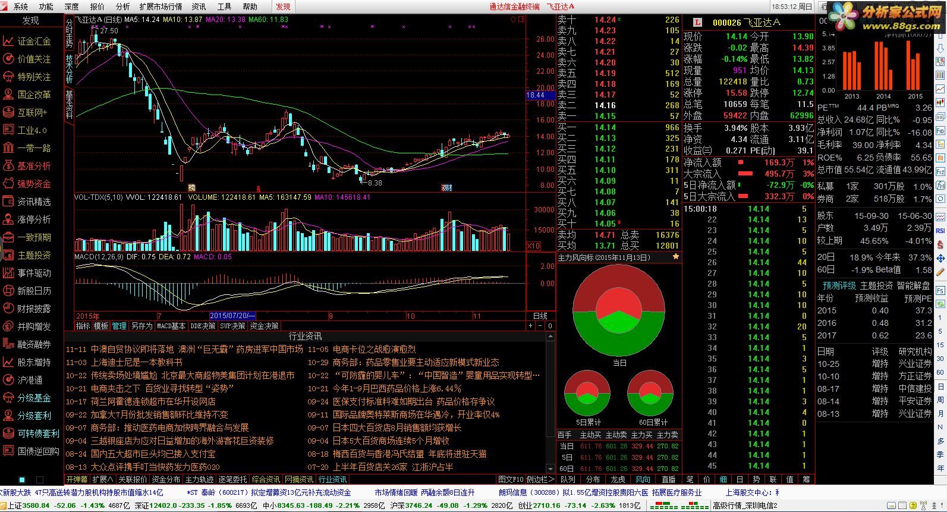Expand the 侧边栏> sidebar
Screen dimensions: 947x512
pyautogui.click(x=540, y=479)
